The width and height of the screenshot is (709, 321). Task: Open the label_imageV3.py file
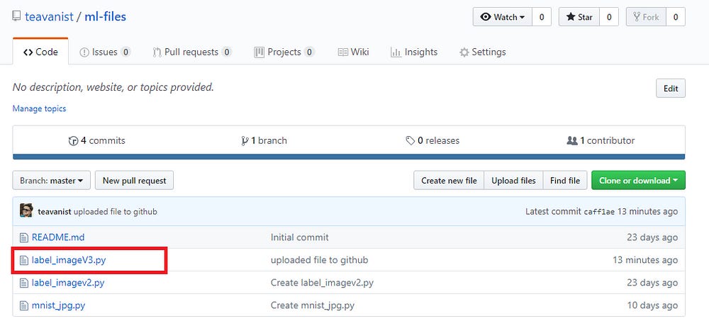tap(69, 260)
